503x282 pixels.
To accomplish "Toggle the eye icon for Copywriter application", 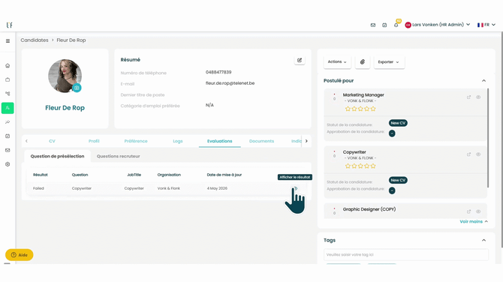I will click(x=478, y=154).
